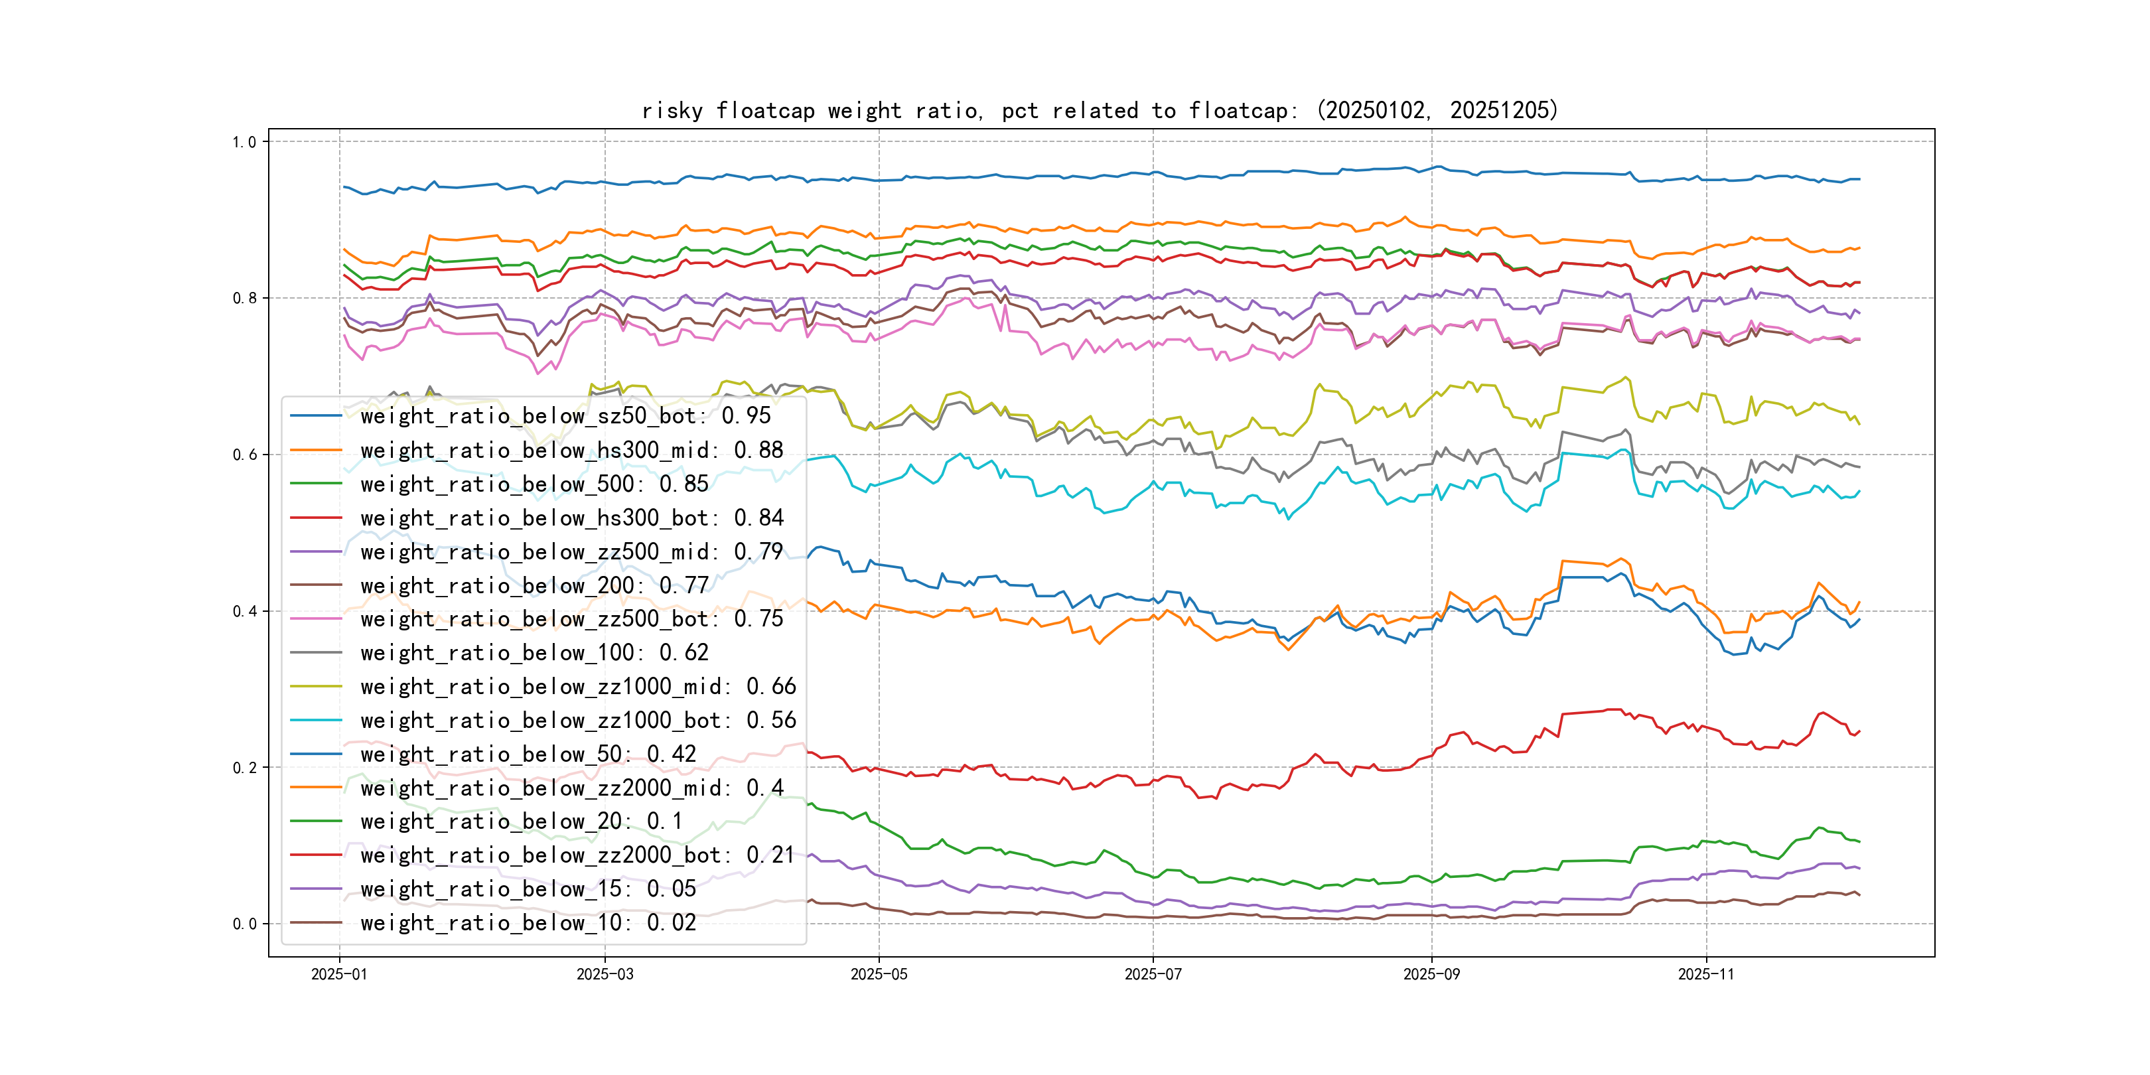Click legend entry weight_ratio_below_hs300_bot

point(571,518)
